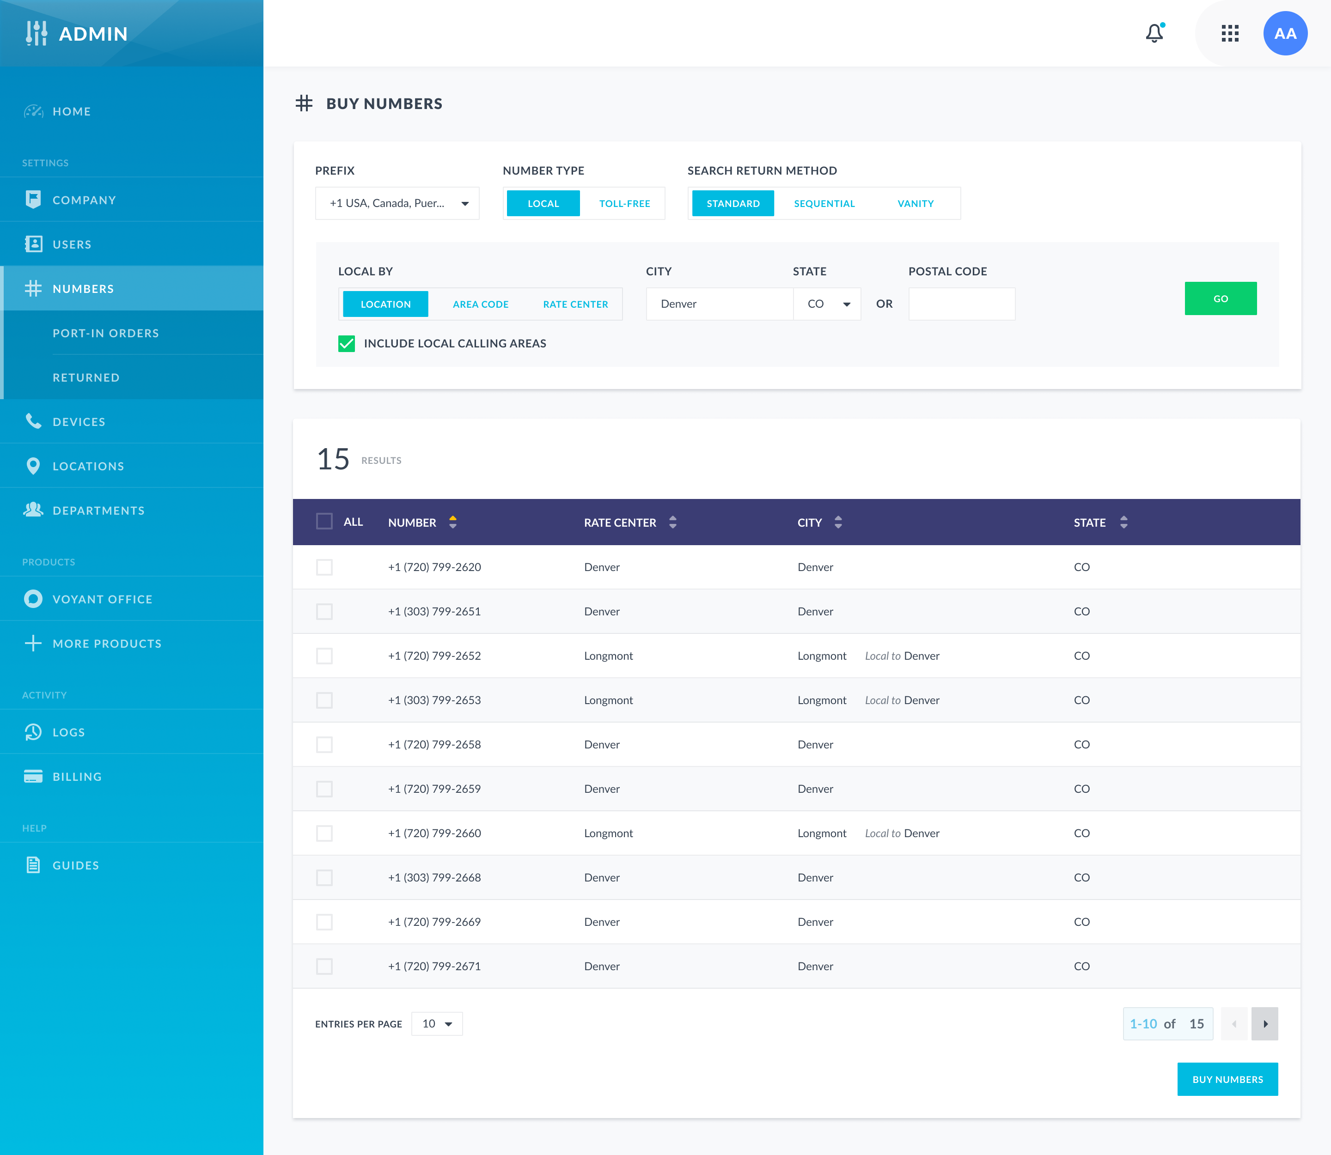Click the Billing credit card icon

pyautogui.click(x=34, y=777)
